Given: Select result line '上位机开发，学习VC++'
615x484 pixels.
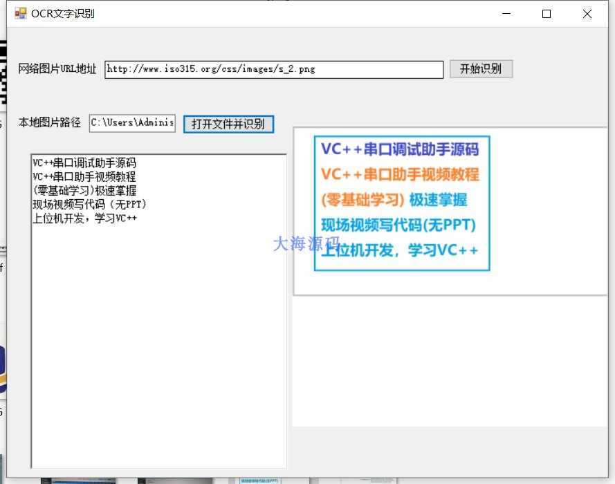Looking at the screenshot, I should point(84,218).
